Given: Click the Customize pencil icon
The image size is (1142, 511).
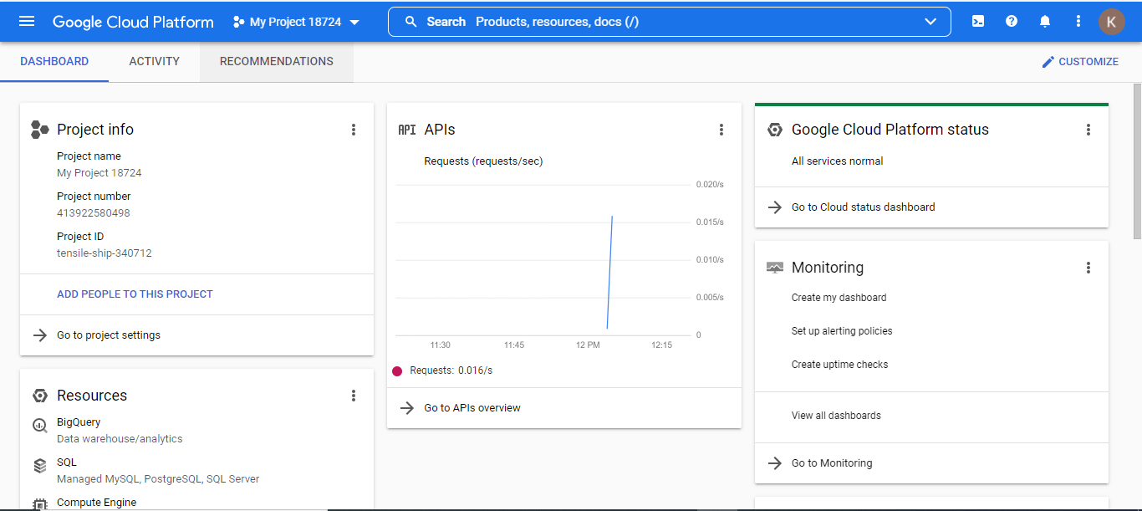Looking at the screenshot, I should (1048, 62).
